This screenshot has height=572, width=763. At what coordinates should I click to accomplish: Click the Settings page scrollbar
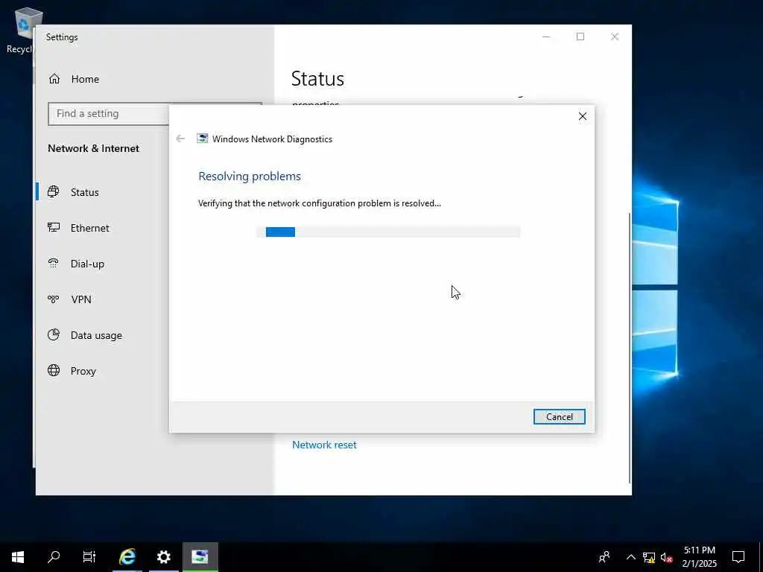(x=629, y=348)
